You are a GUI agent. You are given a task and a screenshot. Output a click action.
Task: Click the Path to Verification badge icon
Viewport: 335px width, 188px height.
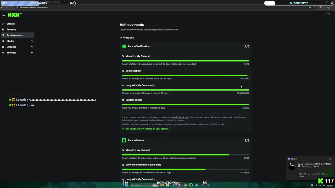pos(124,46)
